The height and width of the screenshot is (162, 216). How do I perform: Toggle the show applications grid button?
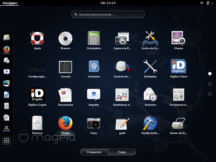point(6,140)
